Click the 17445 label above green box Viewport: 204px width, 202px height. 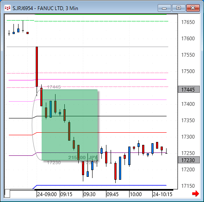click(54, 87)
